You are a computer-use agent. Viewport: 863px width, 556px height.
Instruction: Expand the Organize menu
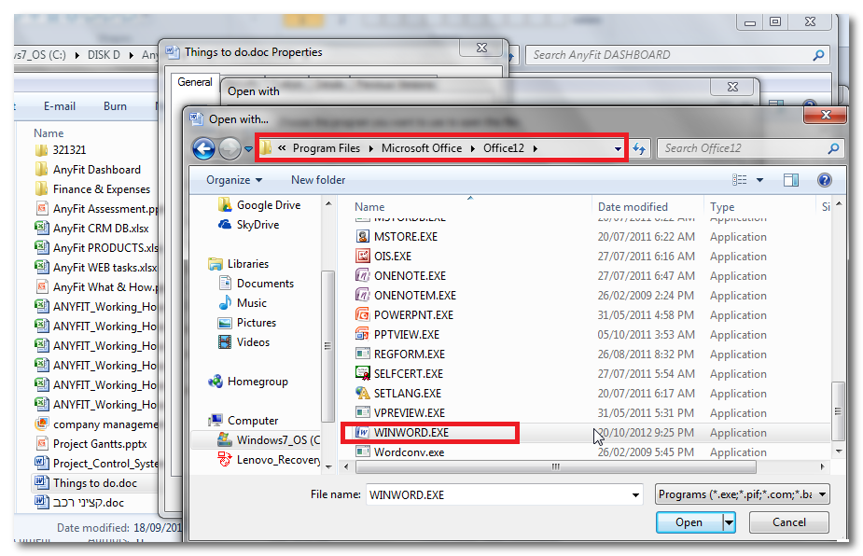234,180
